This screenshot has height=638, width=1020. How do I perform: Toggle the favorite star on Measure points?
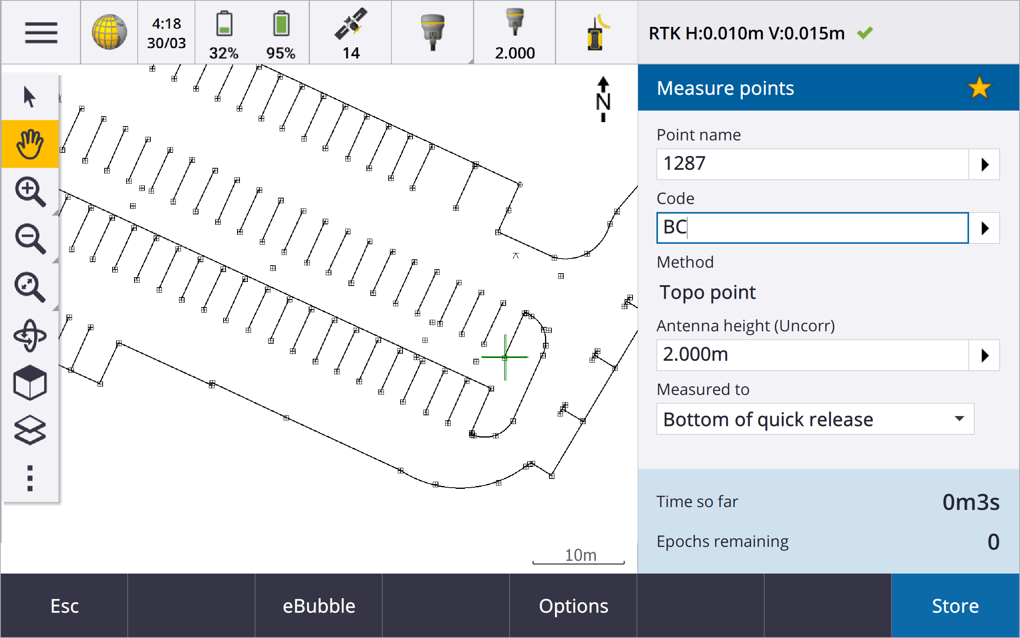coord(979,88)
